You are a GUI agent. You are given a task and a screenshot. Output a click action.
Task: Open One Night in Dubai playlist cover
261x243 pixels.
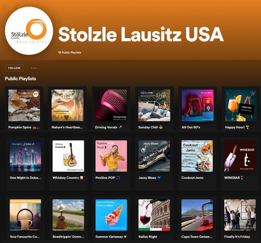pos(25,156)
